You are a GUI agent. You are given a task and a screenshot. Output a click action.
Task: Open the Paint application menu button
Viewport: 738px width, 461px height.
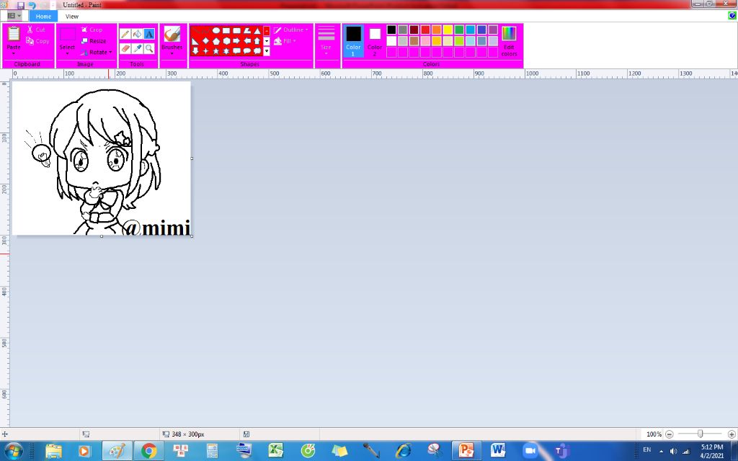[14, 16]
